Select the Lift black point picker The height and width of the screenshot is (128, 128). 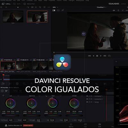coord(3,96)
